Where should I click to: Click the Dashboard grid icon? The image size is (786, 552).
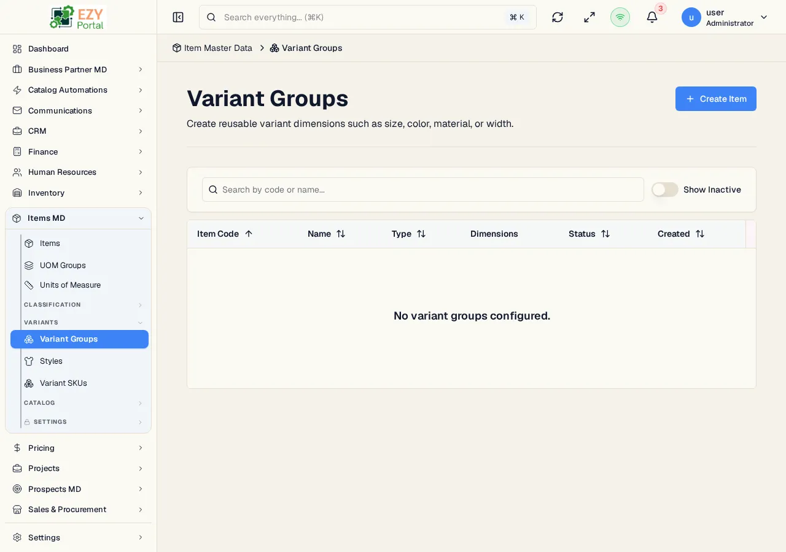click(x=17, y=49)
